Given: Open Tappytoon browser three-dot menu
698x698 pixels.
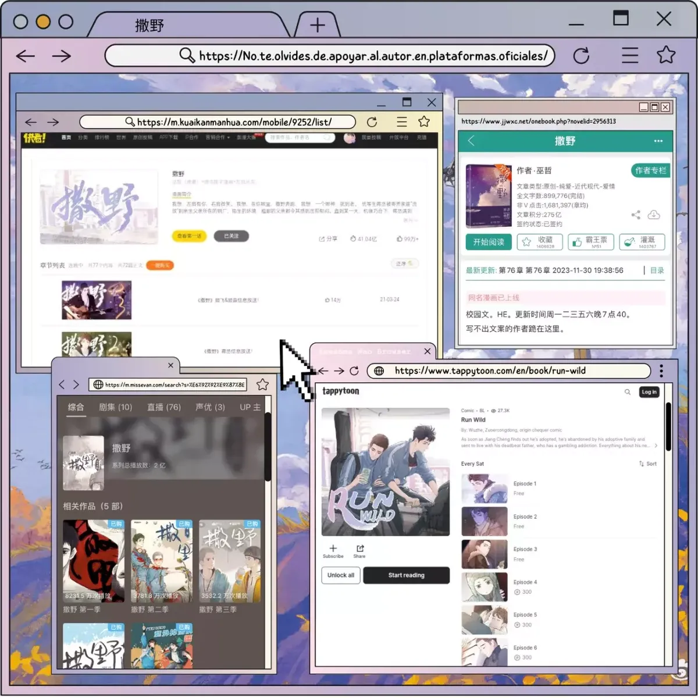Looking at the screenshot, I should (x=661, y=371).
